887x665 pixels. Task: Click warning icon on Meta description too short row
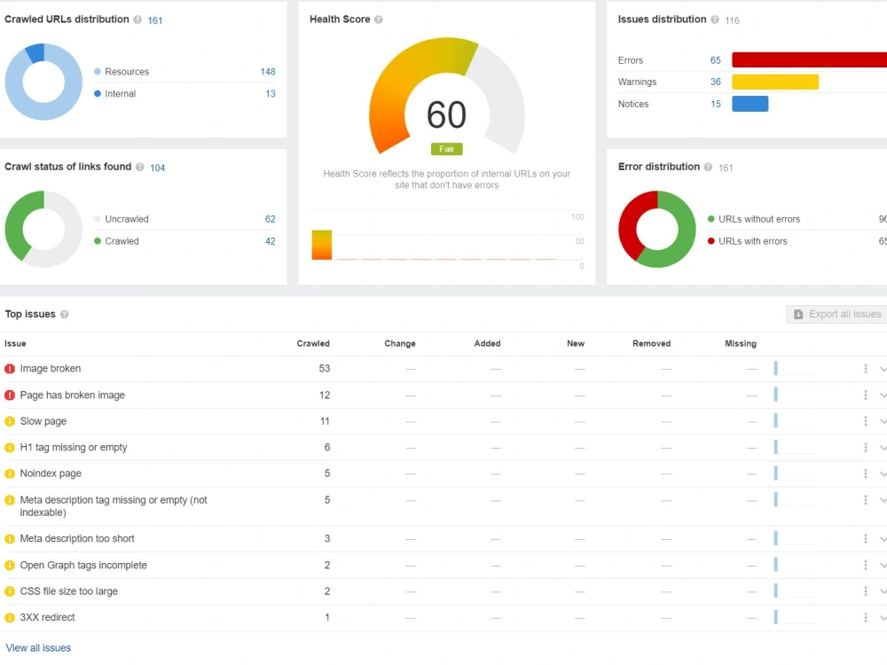point(10,539)
